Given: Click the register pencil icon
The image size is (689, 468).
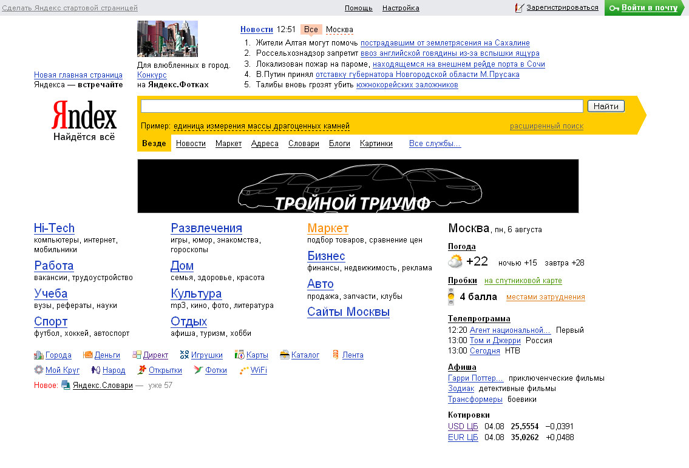Looking at the screenshot, I should coord(520,7).
